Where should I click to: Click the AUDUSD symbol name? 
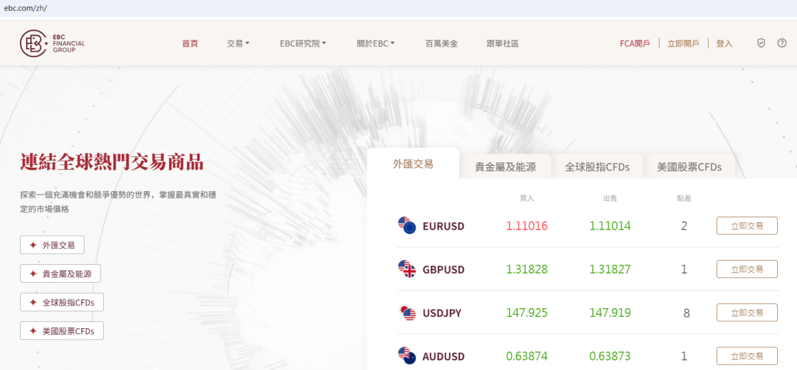coord(444,357)
